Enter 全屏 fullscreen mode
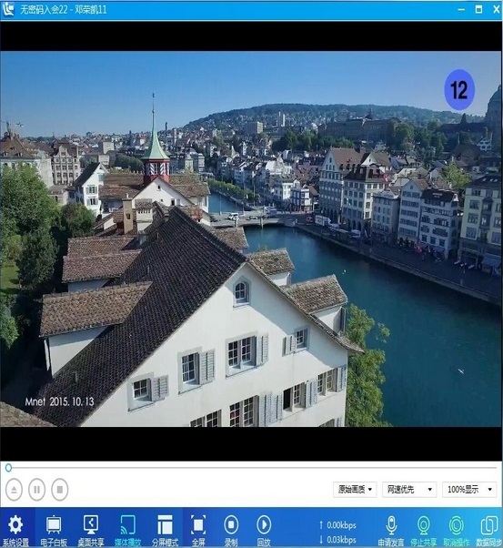Viewport: 503px width, 548px height. click(198, 524)
